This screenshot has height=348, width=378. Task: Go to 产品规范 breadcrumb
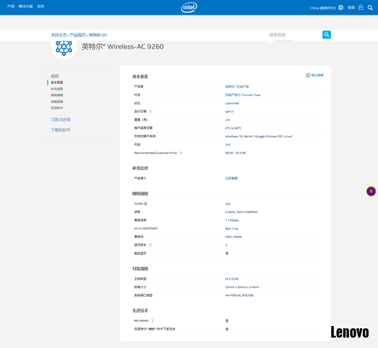tap(78, 35)
